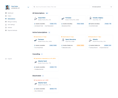Click the 215GB / 1TB usage badge
This screenshot has width=118, height=98.
click(108, 24)
